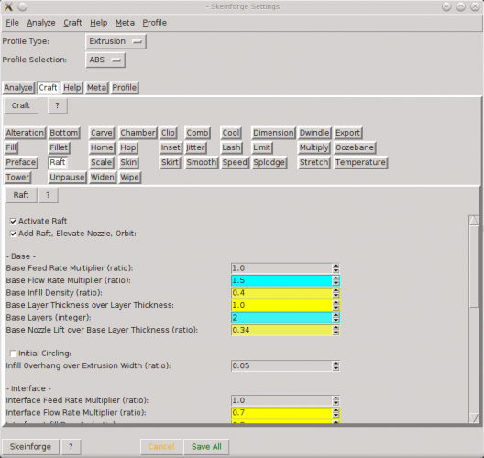Click the Craft button below the tabs
The width and height of the screenshot is (484, 458).
(x=21, y=105)
